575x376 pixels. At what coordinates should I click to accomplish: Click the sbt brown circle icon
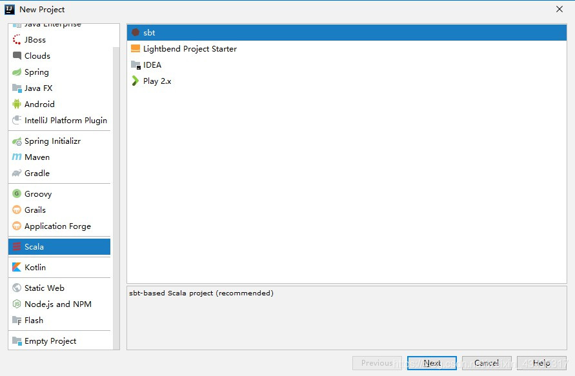[136, 32]
